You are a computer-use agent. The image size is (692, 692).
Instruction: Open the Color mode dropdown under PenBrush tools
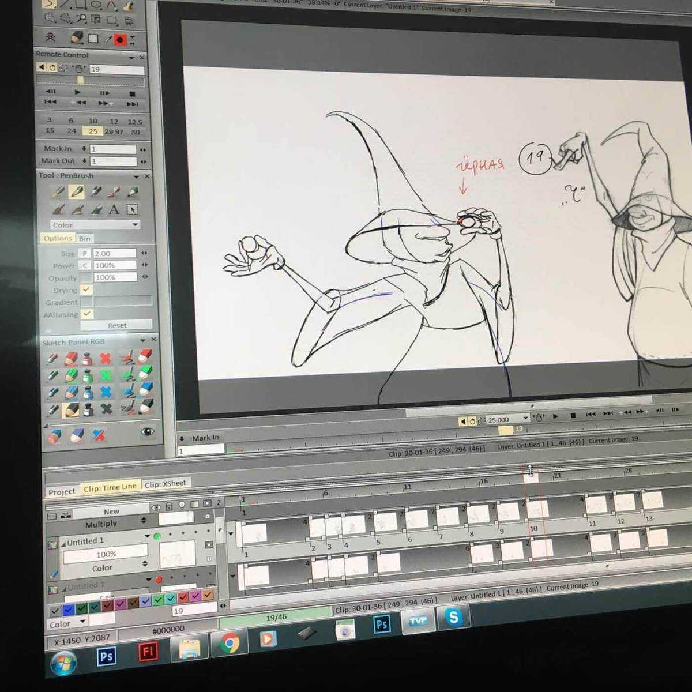click(95, 225)
